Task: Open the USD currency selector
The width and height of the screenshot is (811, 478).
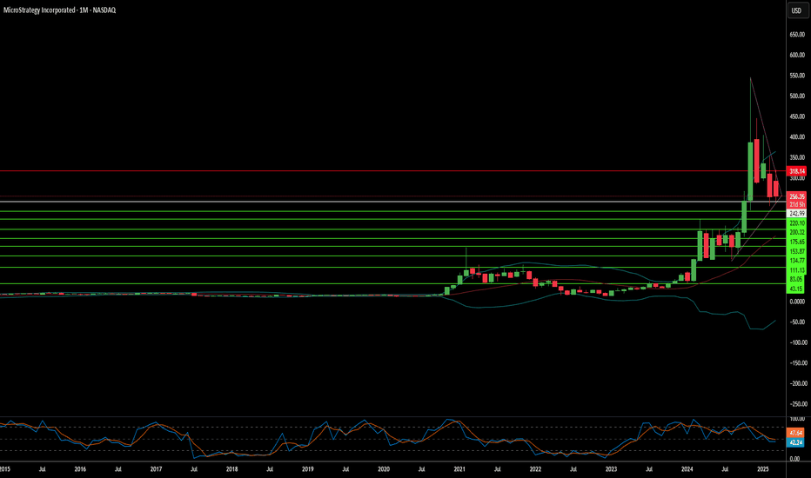Action: pyautogui.click(x=796, y=10)
